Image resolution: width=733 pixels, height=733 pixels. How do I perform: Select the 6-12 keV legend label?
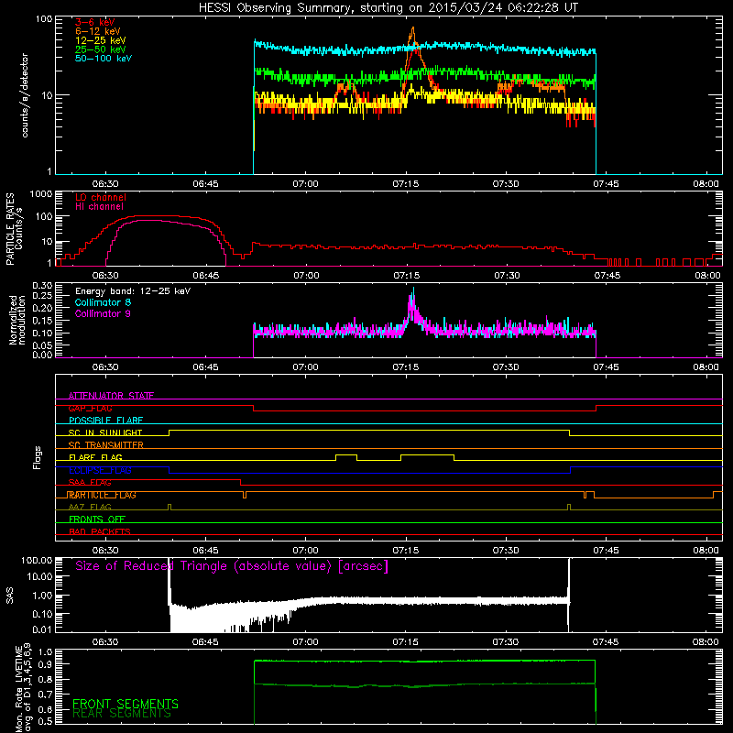97,31
